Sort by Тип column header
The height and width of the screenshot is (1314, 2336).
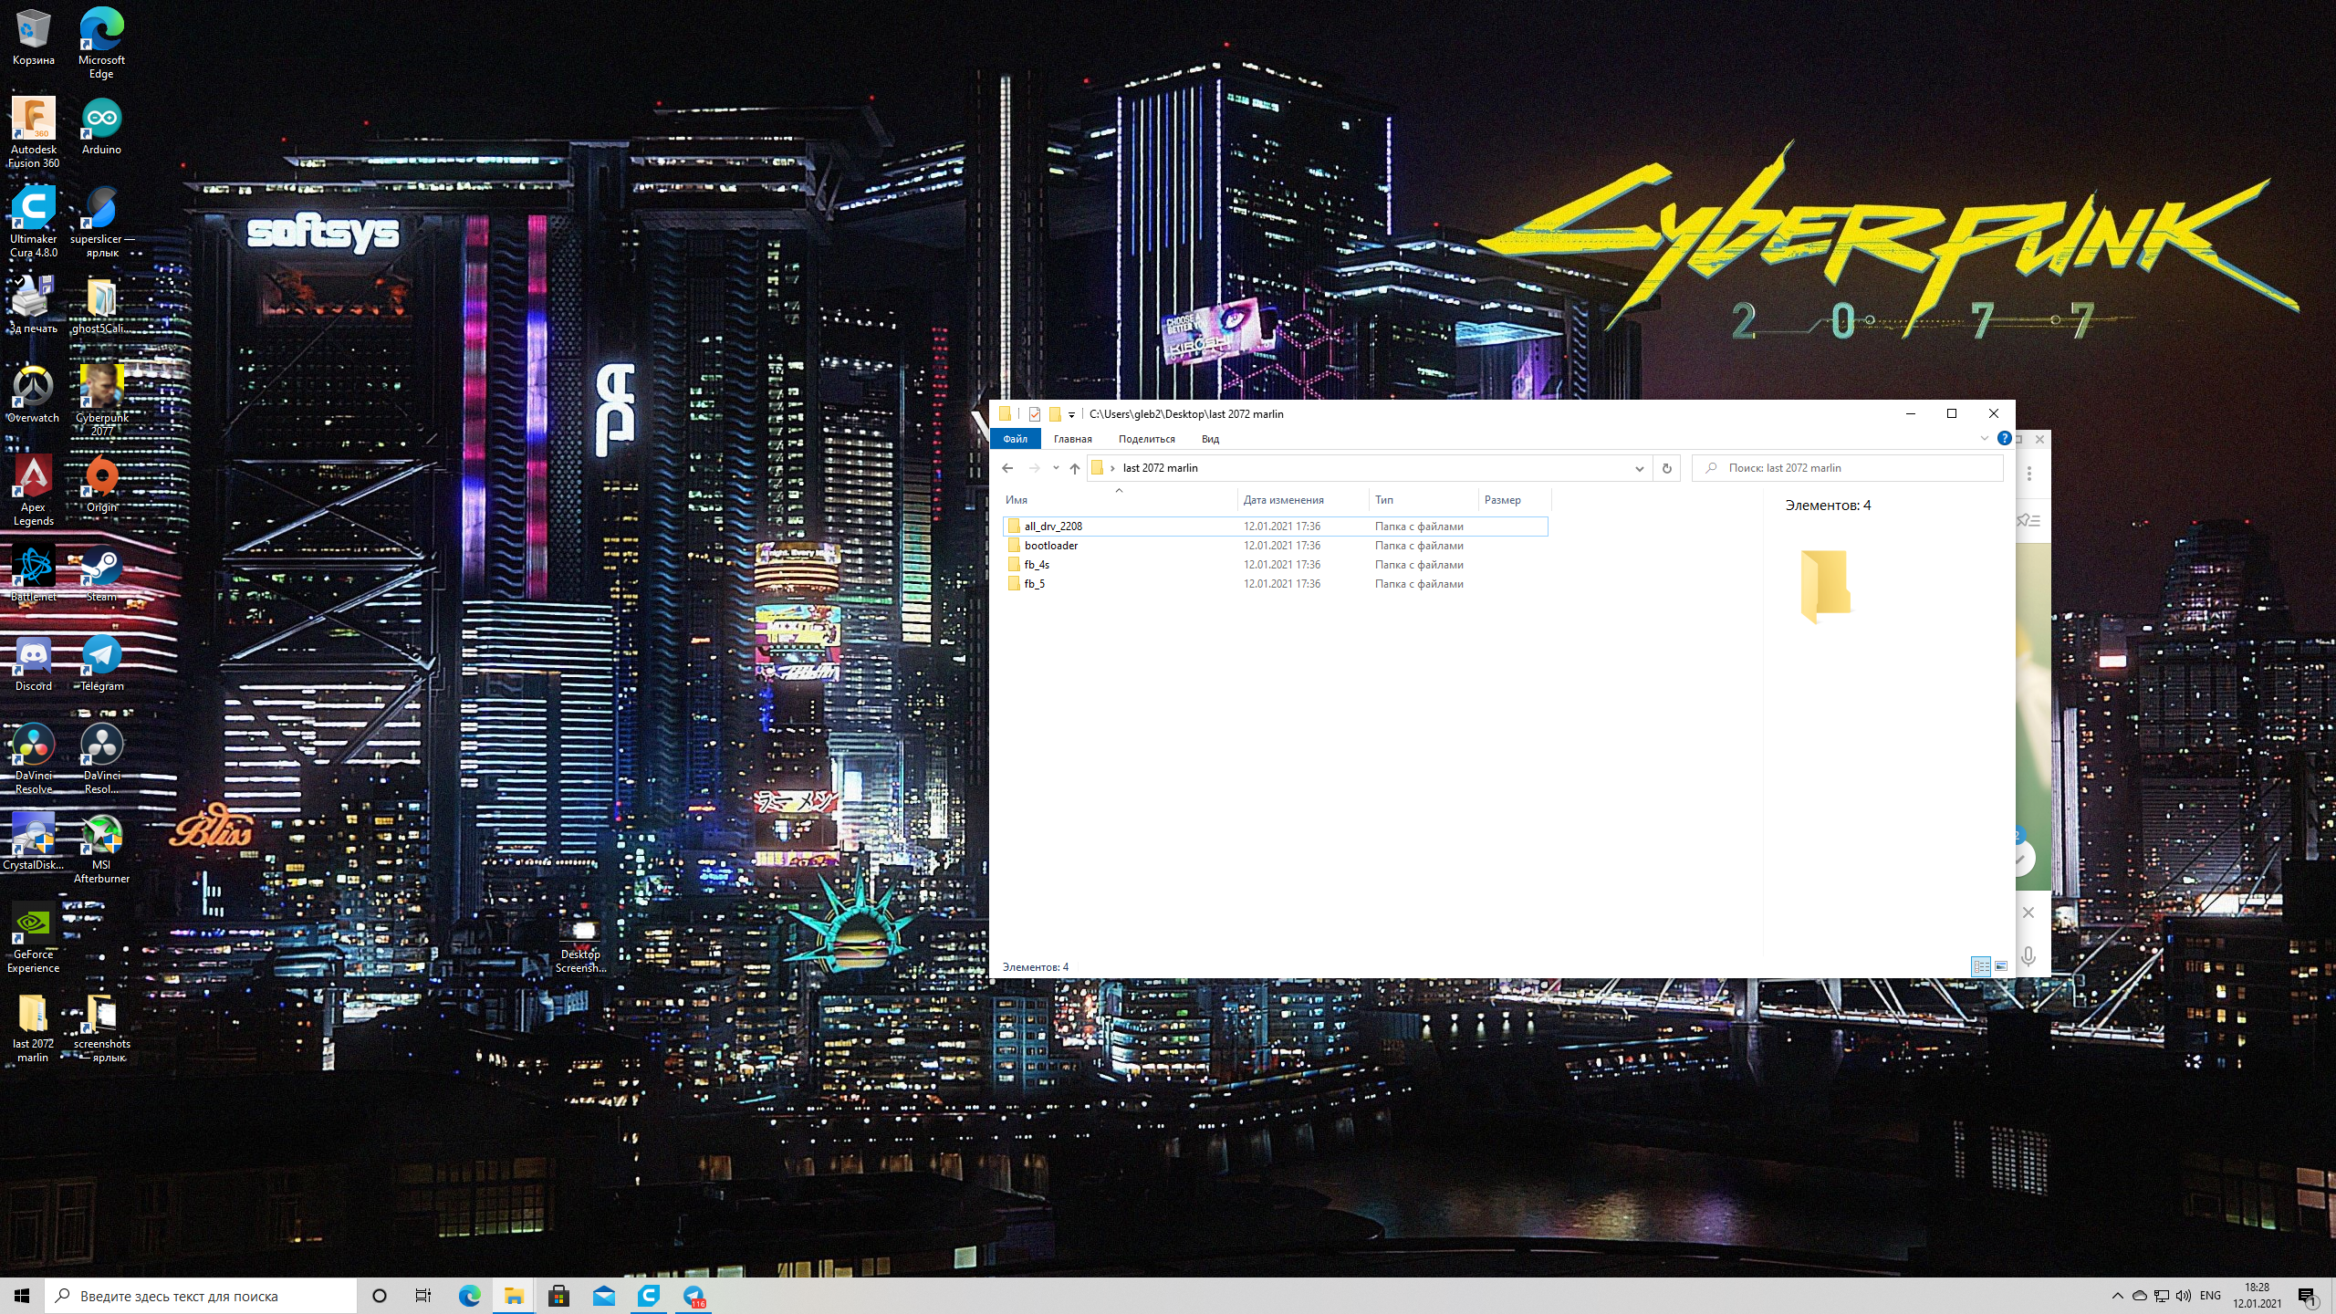1423,500
